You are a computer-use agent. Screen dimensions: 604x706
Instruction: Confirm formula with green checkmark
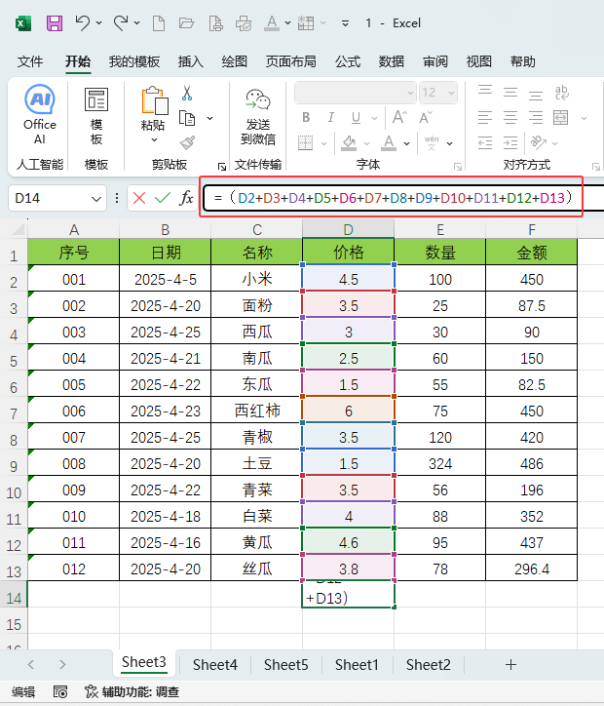click(163, 198)
